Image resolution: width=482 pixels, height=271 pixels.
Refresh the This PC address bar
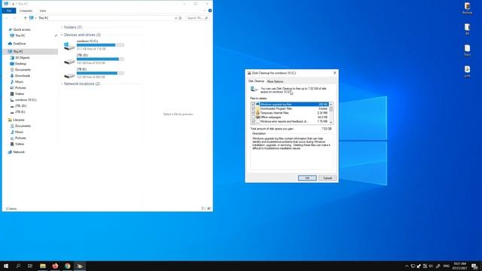click(181, 18)
